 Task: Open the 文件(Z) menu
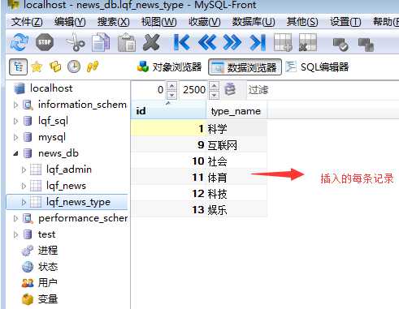pyautogui.click(x=27, y=22)
